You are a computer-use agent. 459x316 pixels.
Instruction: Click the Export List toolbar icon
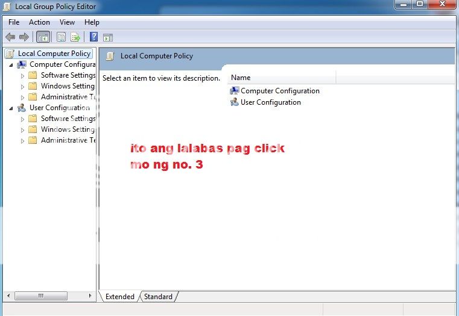pyautogui.click(x=75, y=37)
